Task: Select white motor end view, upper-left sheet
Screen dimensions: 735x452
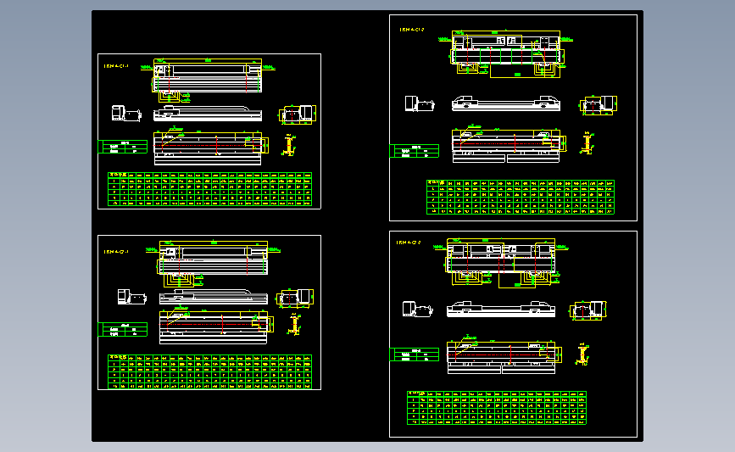Action: 126,114
